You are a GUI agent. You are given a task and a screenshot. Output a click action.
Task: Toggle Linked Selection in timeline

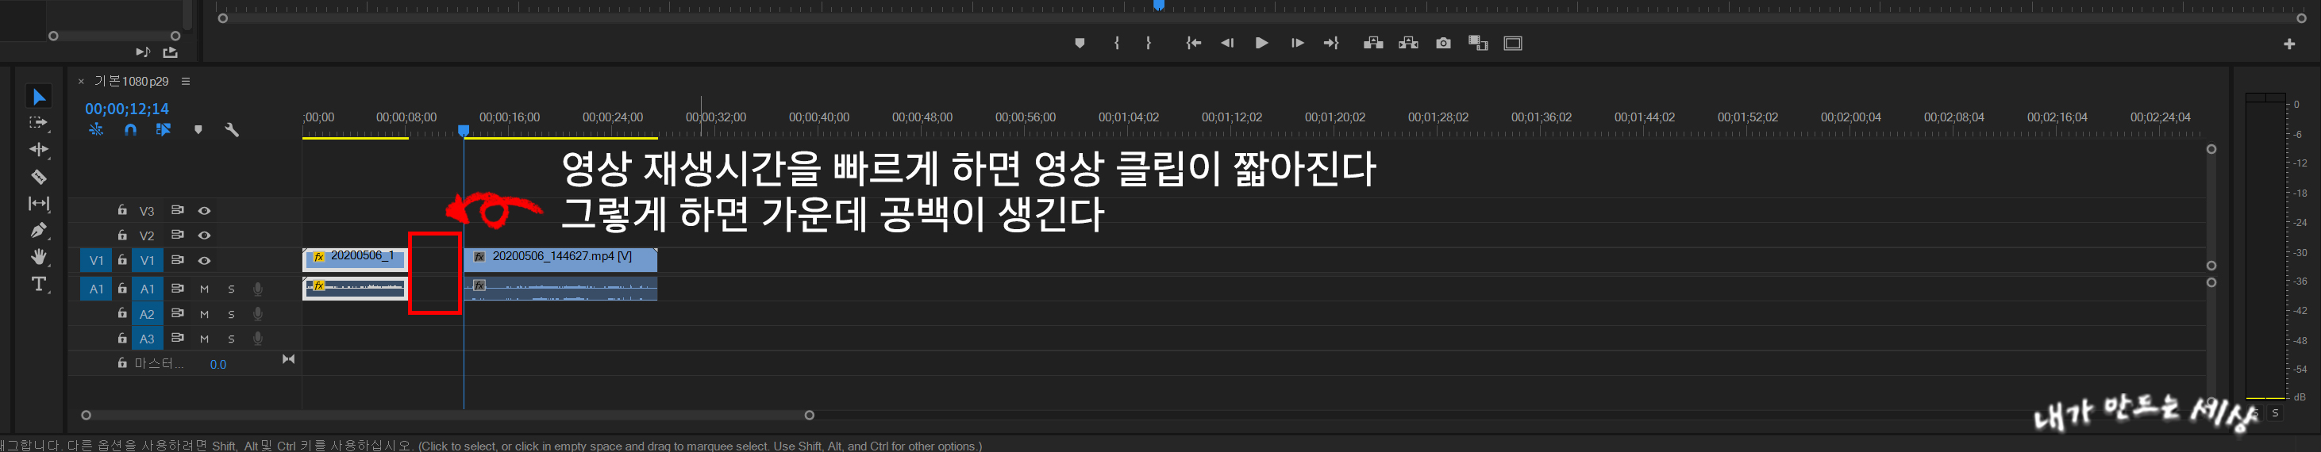pyautogui.click(x=163, y=130)
